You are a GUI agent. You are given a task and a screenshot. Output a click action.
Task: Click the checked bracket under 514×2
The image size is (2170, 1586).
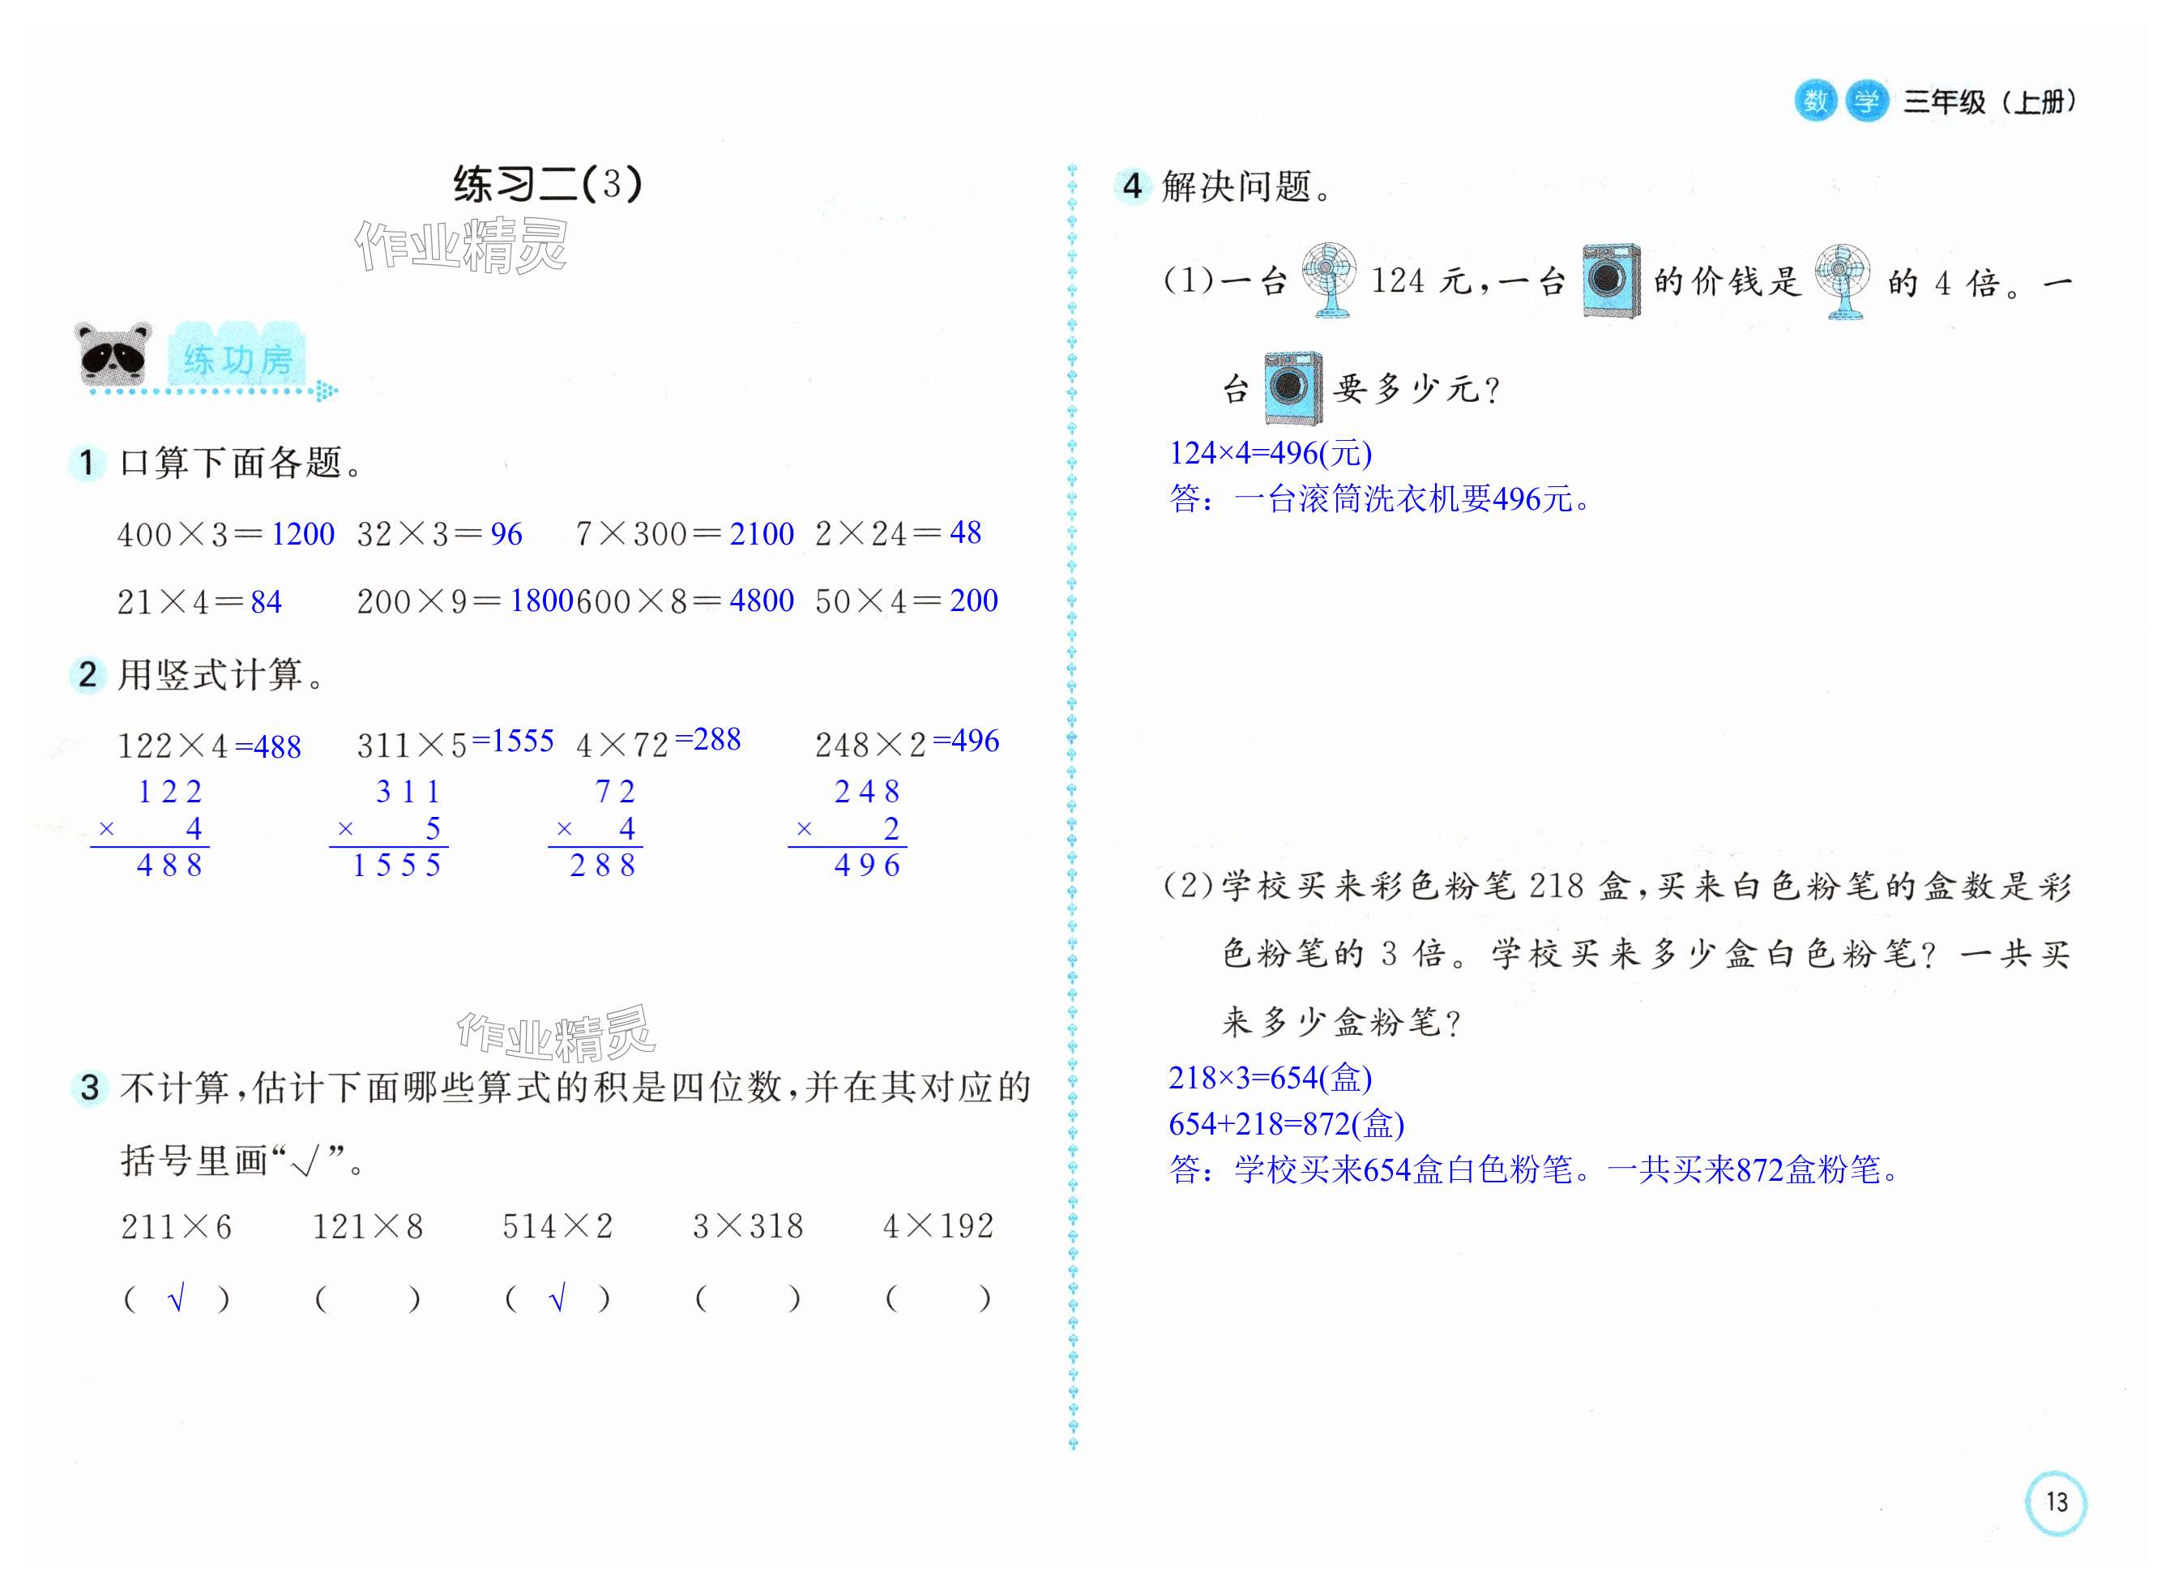[x=557, y=1300]
